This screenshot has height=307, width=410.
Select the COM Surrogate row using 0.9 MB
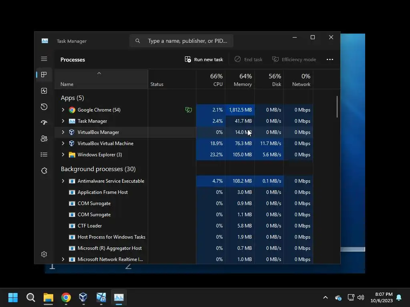pos(183,203)
